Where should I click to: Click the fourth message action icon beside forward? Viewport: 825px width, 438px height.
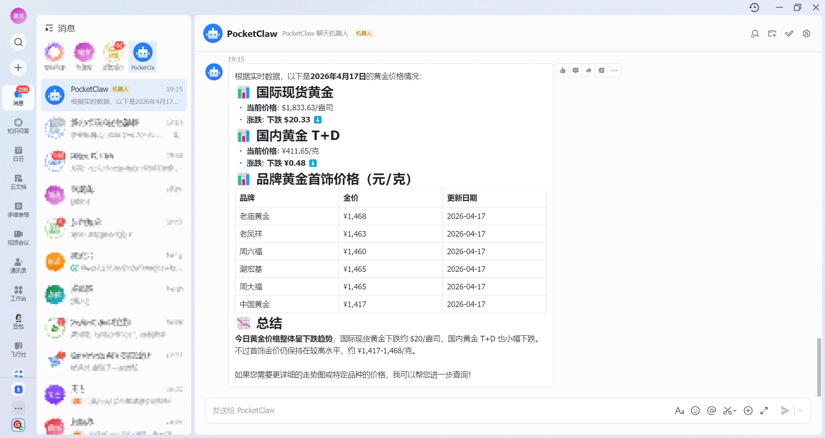coord(602,70)
